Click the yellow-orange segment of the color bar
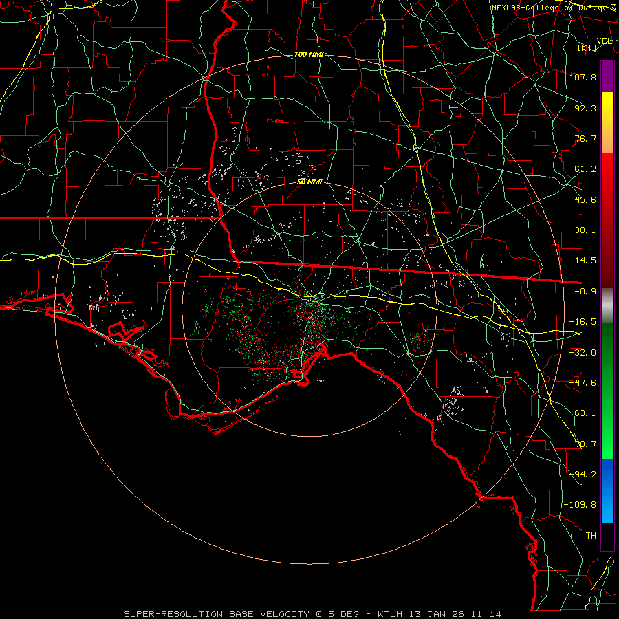Image resolution: width=619 pixels, height=619 pixels. pos(607,122)
